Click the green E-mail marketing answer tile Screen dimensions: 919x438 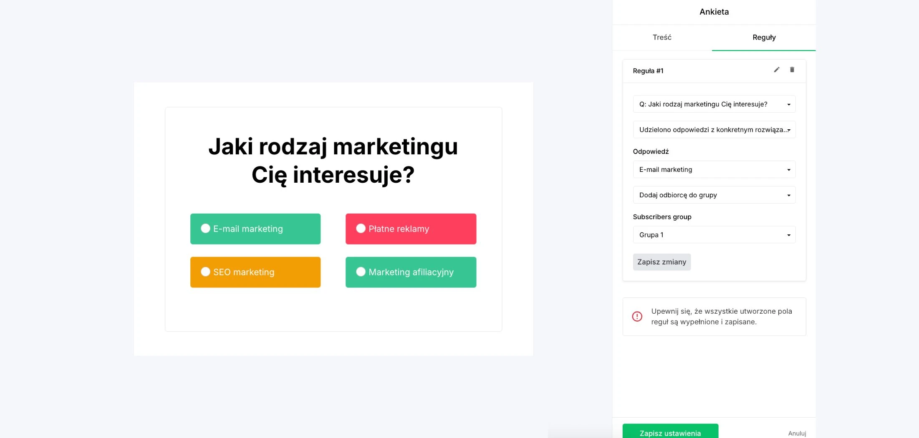255,228
